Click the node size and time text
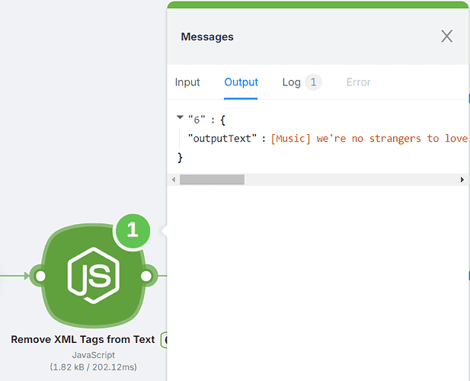The width and height of the screenshot is (470, 381). 93,367
